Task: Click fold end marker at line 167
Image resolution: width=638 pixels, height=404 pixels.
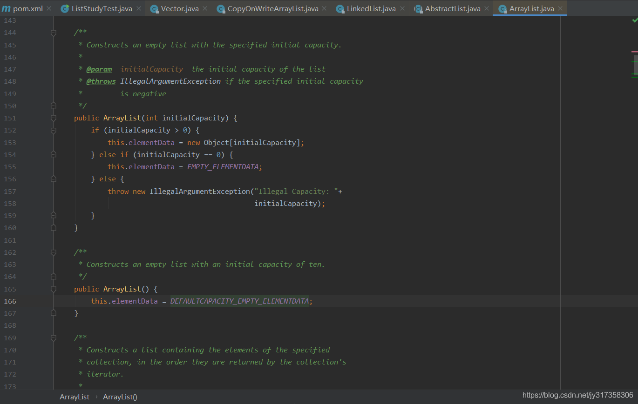Action: click(54, 313)
